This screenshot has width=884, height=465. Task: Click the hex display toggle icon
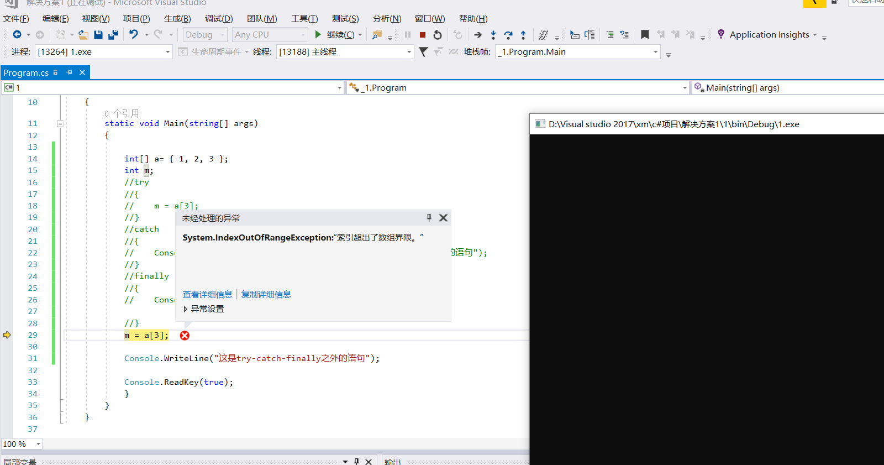click(x=543, y=35)
